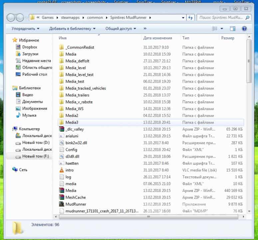Click the VLC cone icon for intro
Image resolution: width=258 pixels, height=240 pixels.
click(62, 170)
